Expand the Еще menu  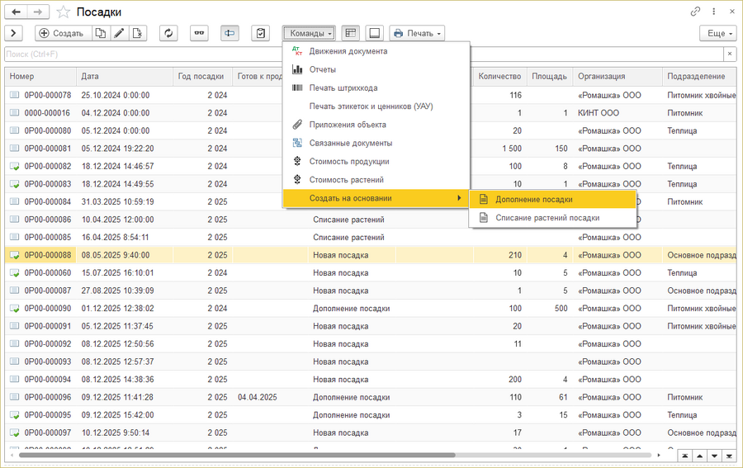pyautogui.click(x=716, y=33)
